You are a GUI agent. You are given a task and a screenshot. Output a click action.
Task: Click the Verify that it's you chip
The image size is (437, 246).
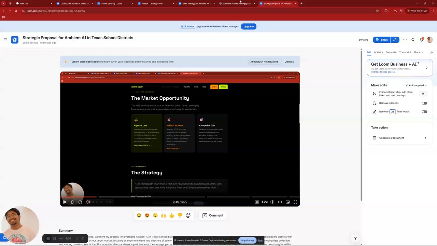click(x=417, y=11)
